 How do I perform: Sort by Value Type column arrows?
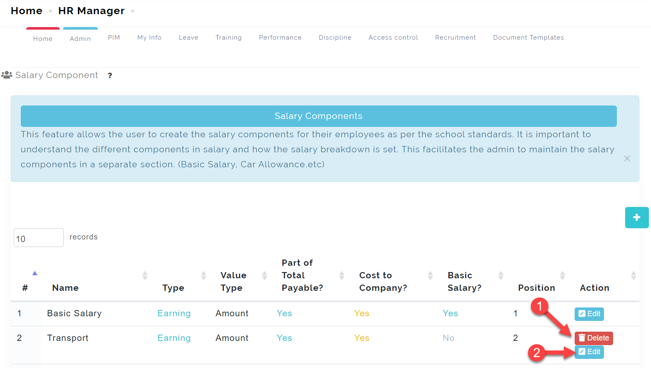(x=264, y=275)
